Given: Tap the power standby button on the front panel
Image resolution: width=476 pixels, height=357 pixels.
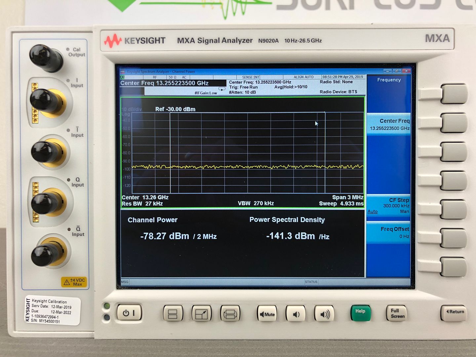Looking at the screenshot, I should tap(130, 312).
